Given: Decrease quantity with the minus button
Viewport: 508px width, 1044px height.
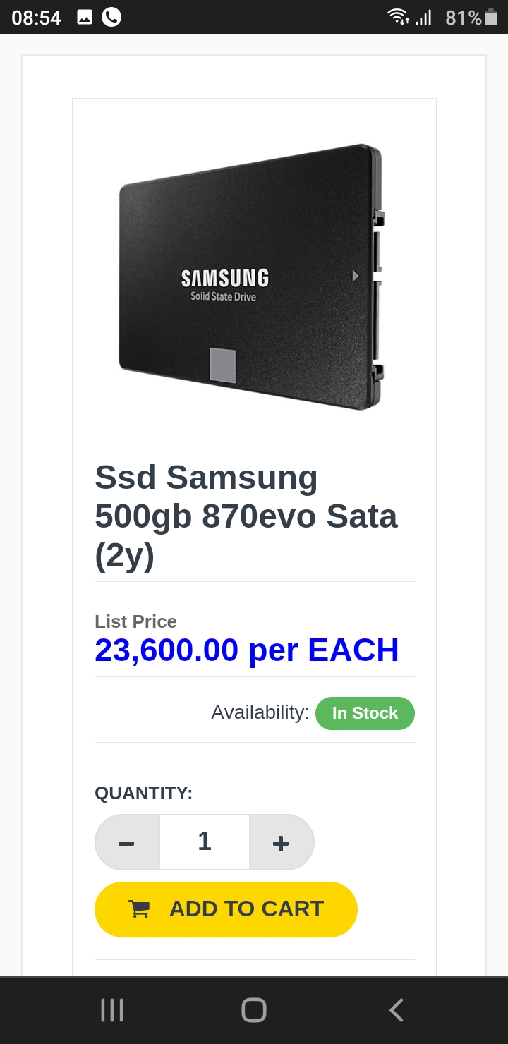Looking at the screenshot, I should tap(127, 842).
